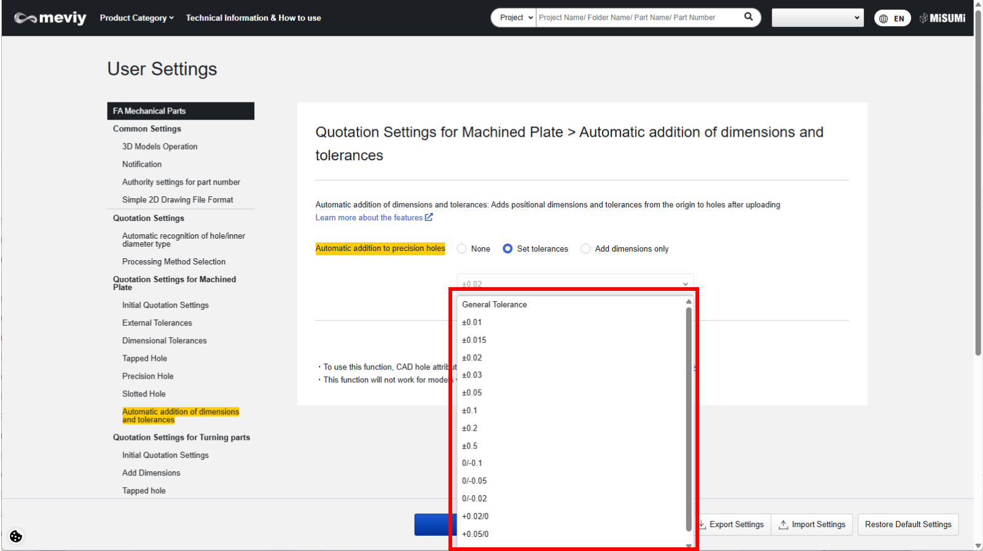Open Learn more about the features link
983x551 pixels.
[x=369, y=218]
